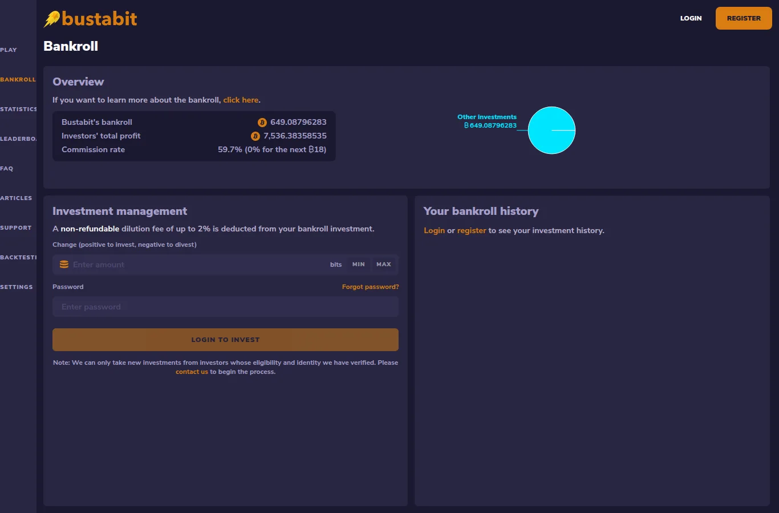This screenshot has height=513, width=779.
Task: Open the Play section in sidebar
Action: tap(9, 50)
